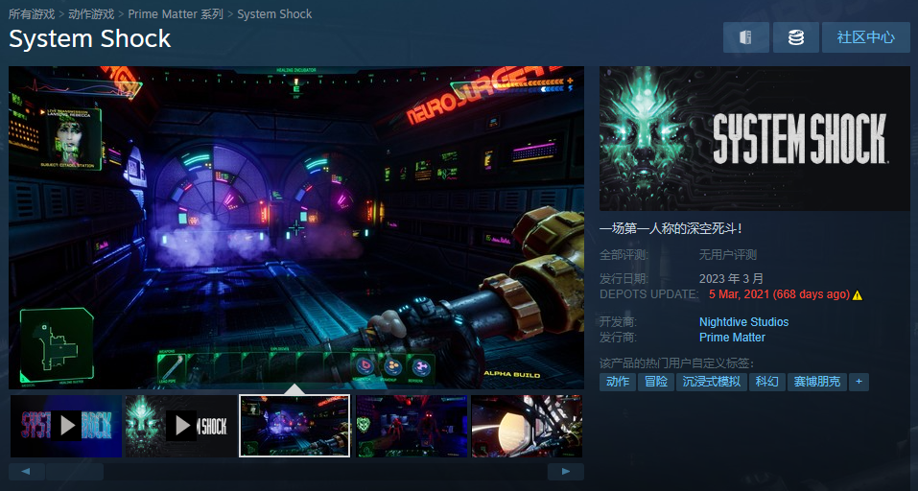This screenshot has height=491, width=918.
Task: Select the red mutant screenshot thumbnail
Action: (x=412, y=426)
